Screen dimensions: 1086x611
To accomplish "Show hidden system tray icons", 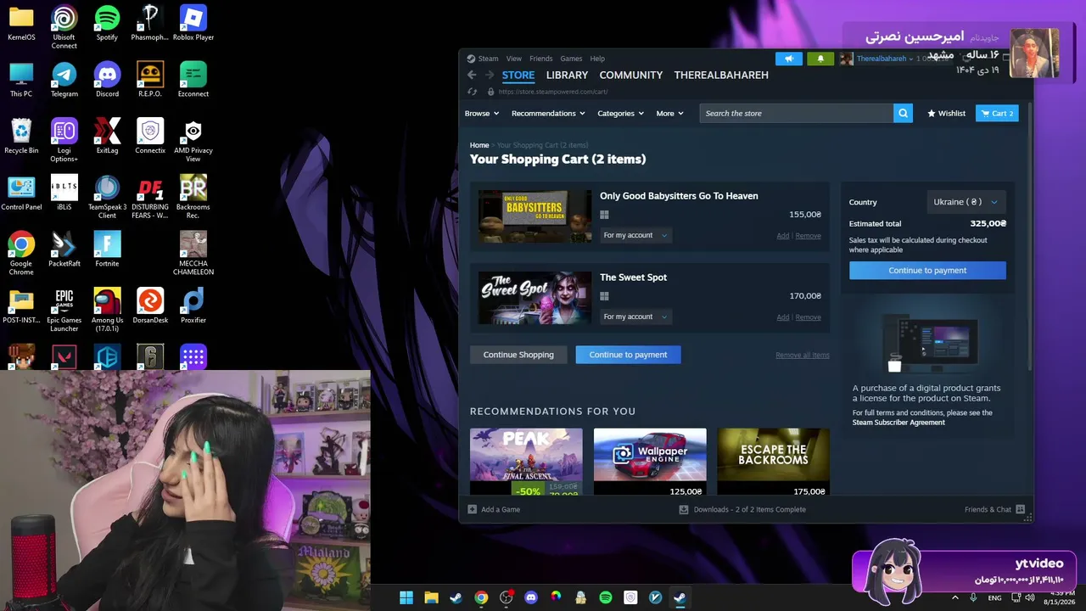I will (x=955, y=597).
